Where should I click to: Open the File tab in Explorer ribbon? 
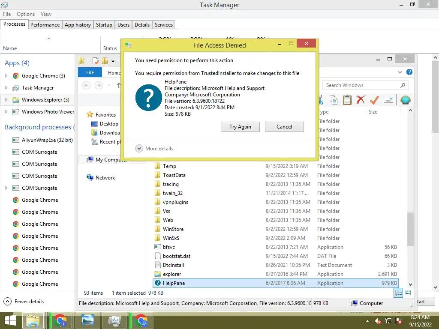[x=90, y=72]
